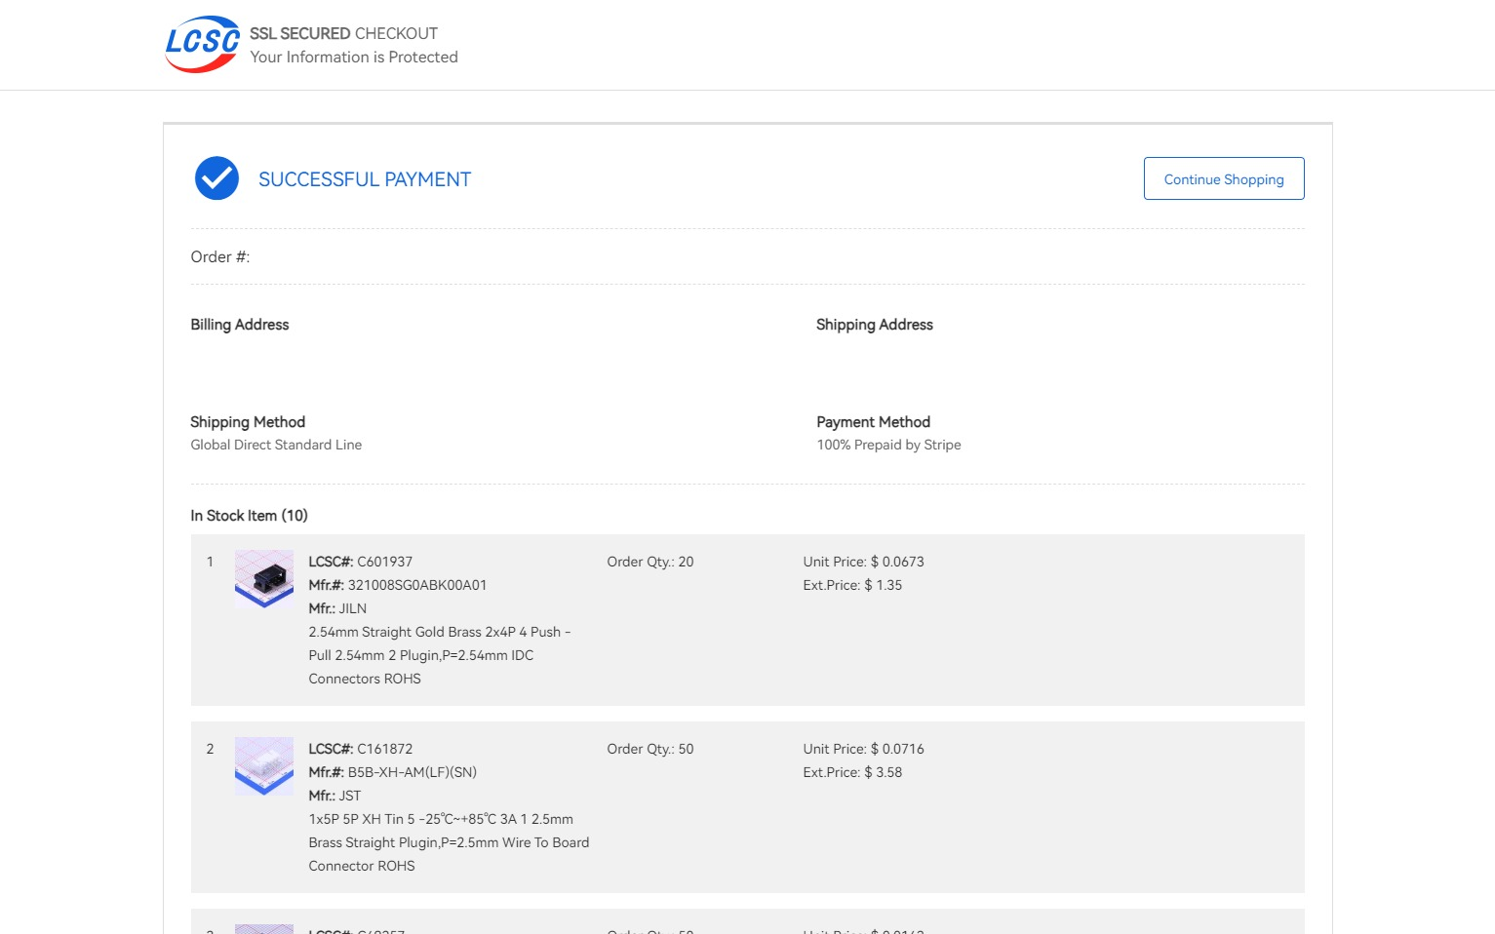Click the In Stock Item (10) heading
This screenshot has width=1495, height=934.
tap(249, 516)
